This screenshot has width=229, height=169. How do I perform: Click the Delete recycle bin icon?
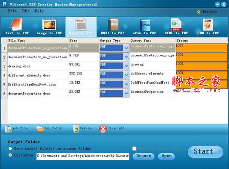pos(76,129)
